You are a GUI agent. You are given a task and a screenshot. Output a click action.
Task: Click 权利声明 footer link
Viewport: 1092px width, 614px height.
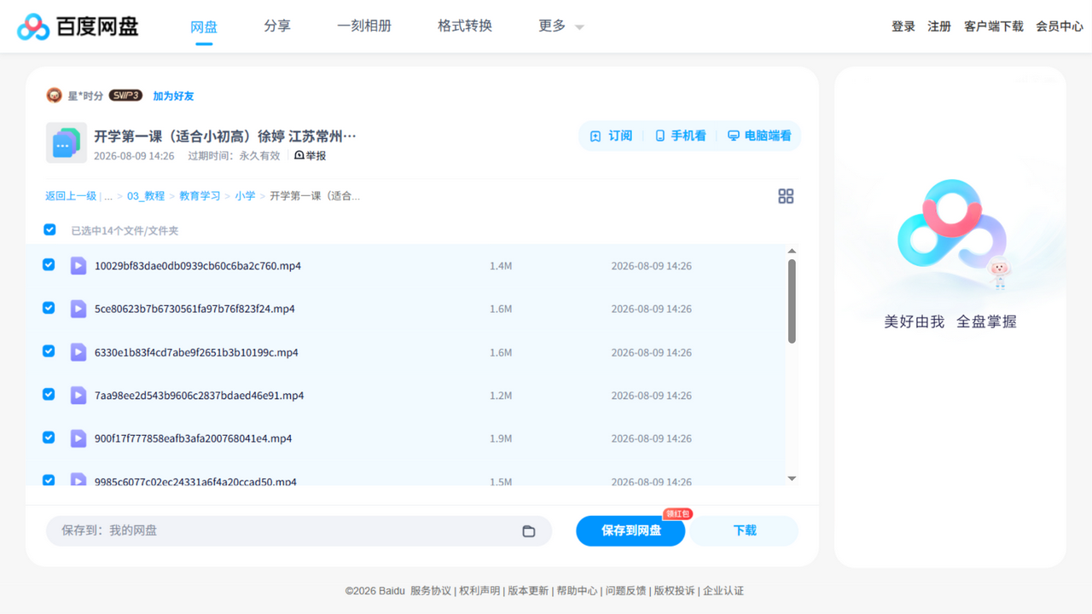479,590
